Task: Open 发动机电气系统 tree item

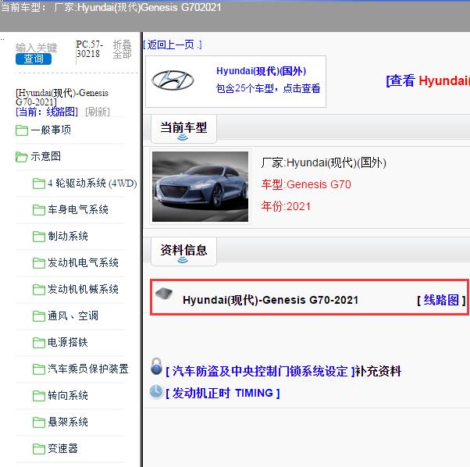Action: point(83,263)
